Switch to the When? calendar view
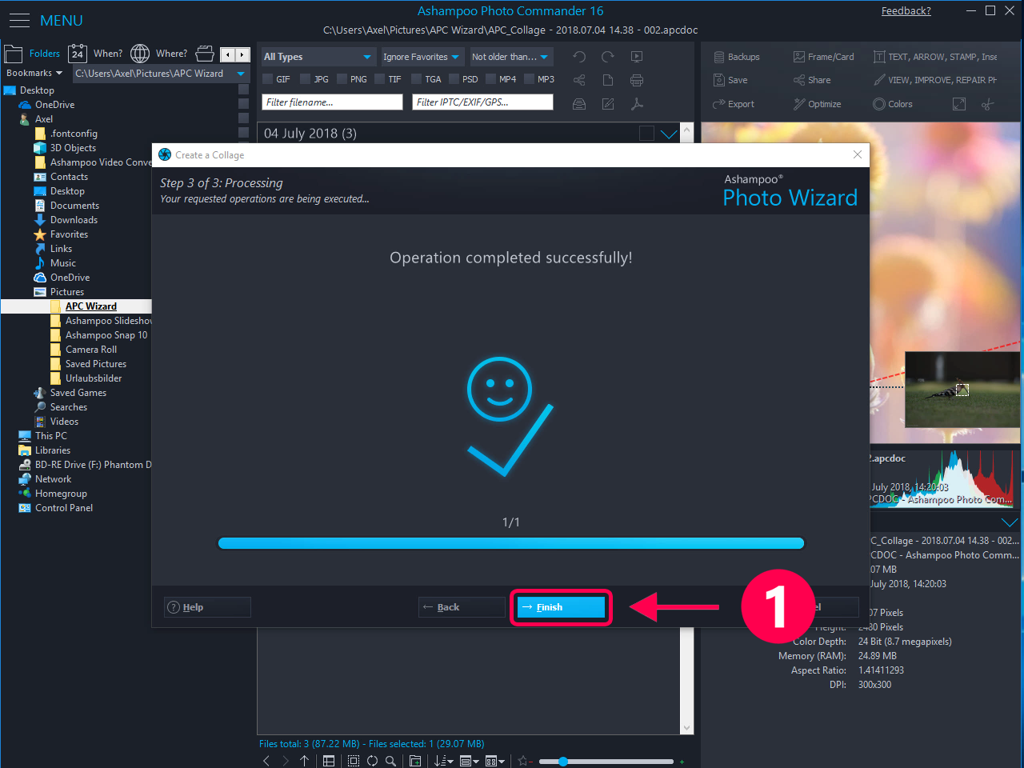Image resolution: width=1024 pixels, height=768 pixels. pyautogui.click(x=95, y=54)
